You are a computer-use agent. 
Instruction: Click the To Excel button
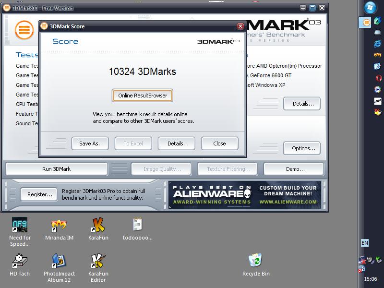133,144
